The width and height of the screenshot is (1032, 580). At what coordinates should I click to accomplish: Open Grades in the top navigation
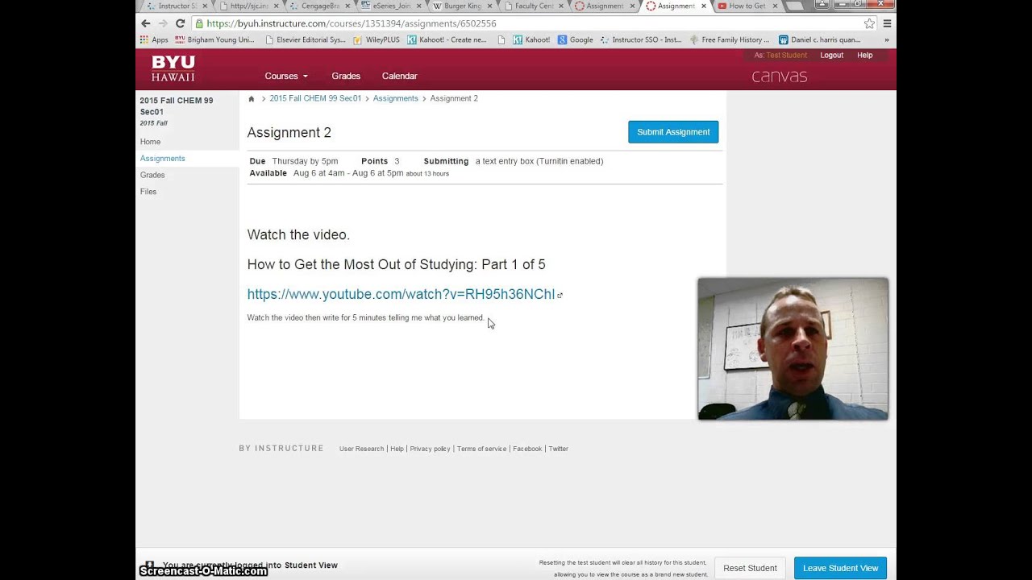pos(346,76)
